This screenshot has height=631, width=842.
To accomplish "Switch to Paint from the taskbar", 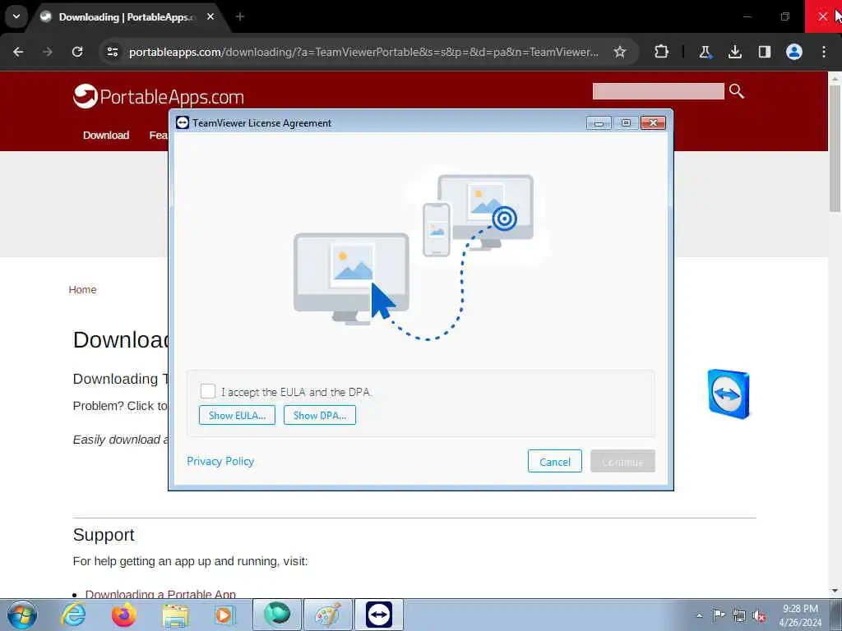I will coord(328,615).
